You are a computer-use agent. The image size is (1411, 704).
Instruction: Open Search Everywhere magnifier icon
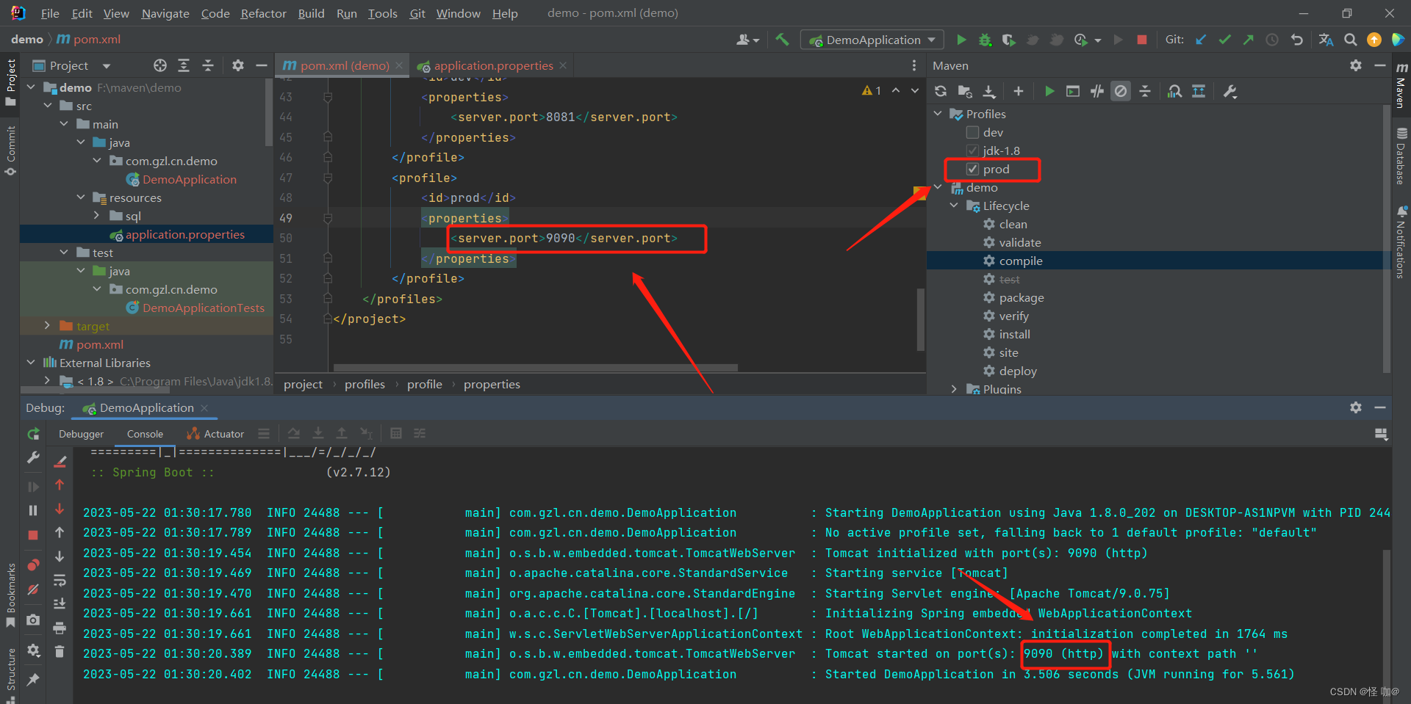tap(1350, 40)
